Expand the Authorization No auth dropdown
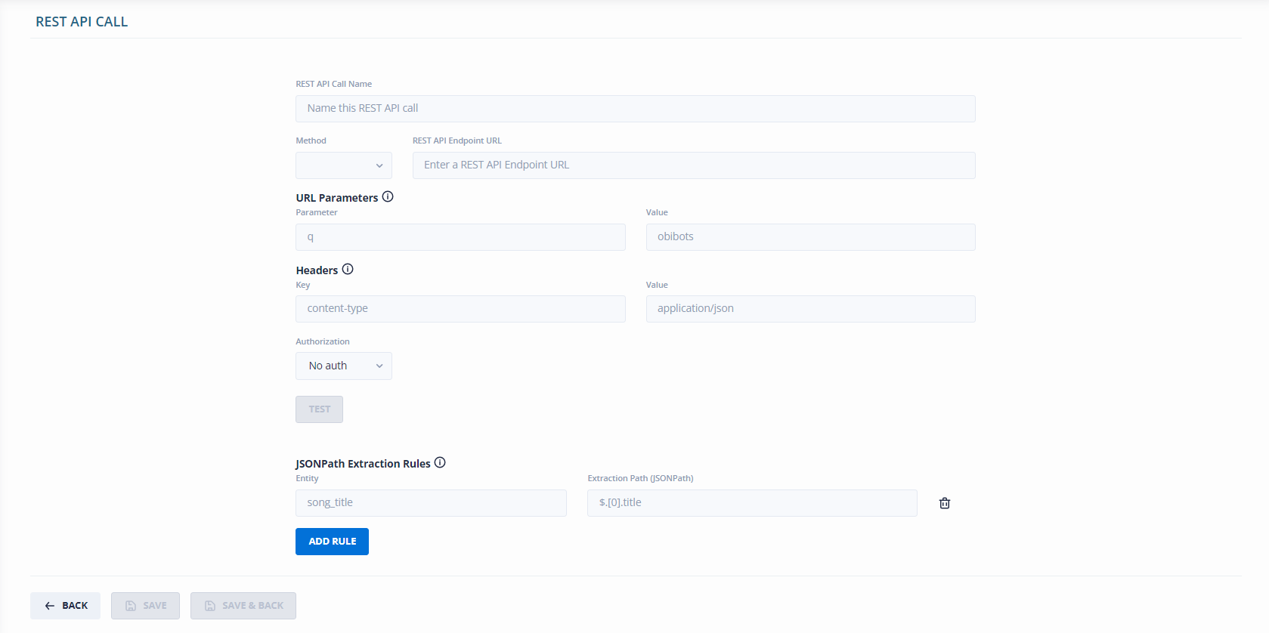The image size is (1269, 633). point(344,366)
